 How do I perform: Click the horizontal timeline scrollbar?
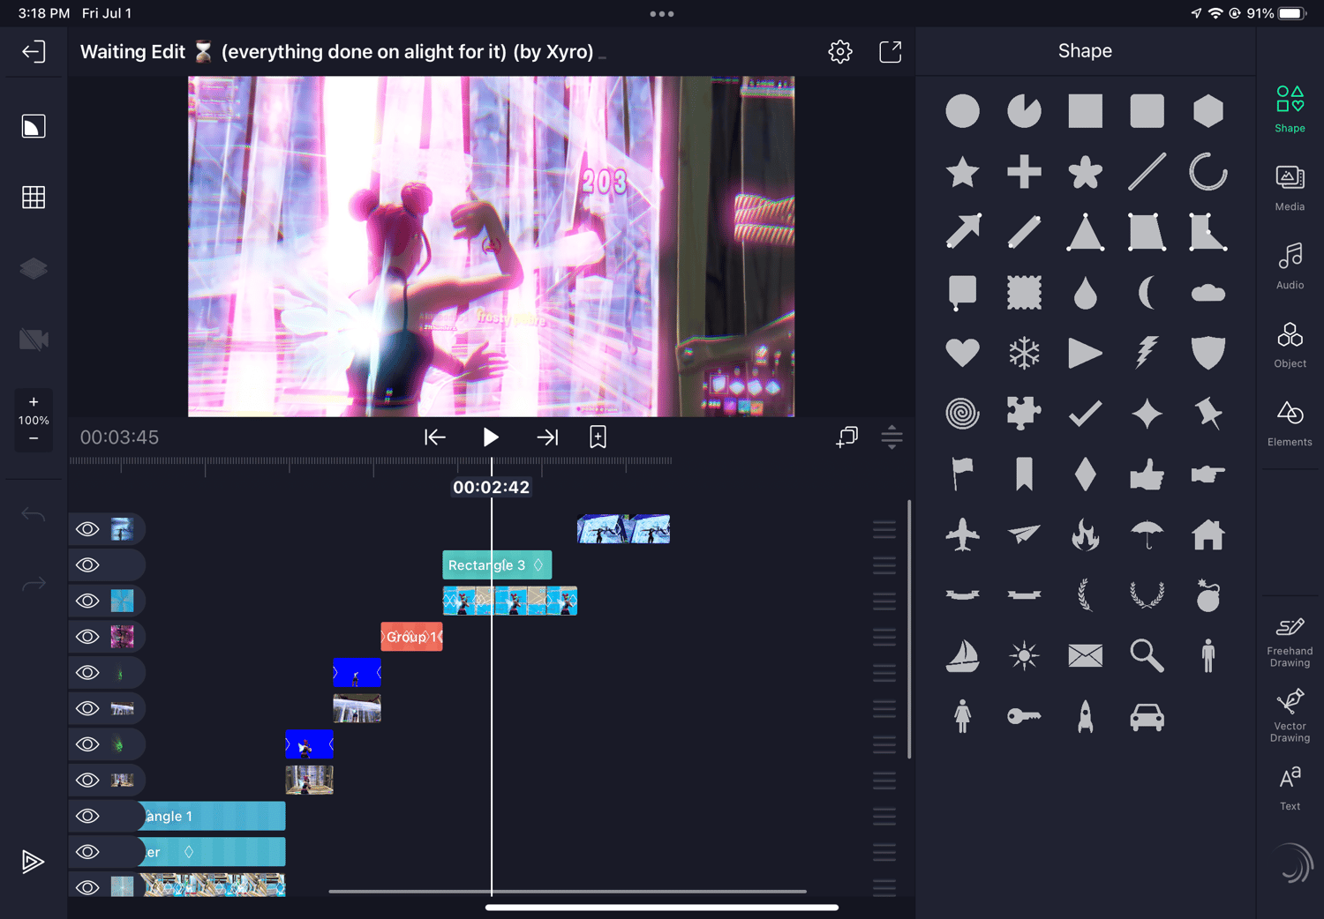(568, 892)
